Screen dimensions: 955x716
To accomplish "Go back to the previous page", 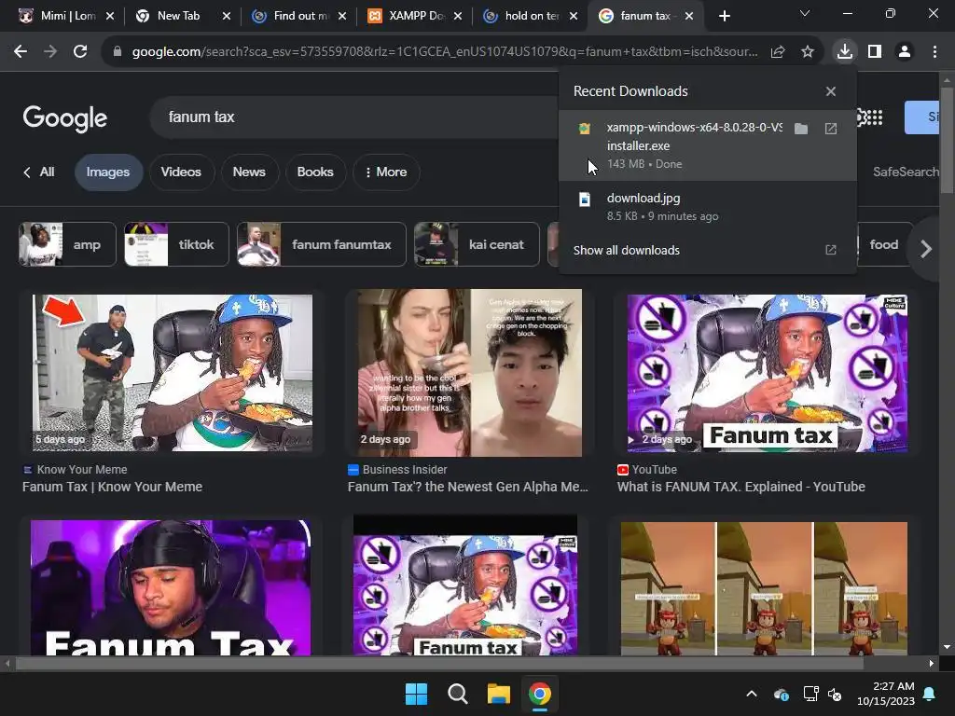I will coord(21,52).
